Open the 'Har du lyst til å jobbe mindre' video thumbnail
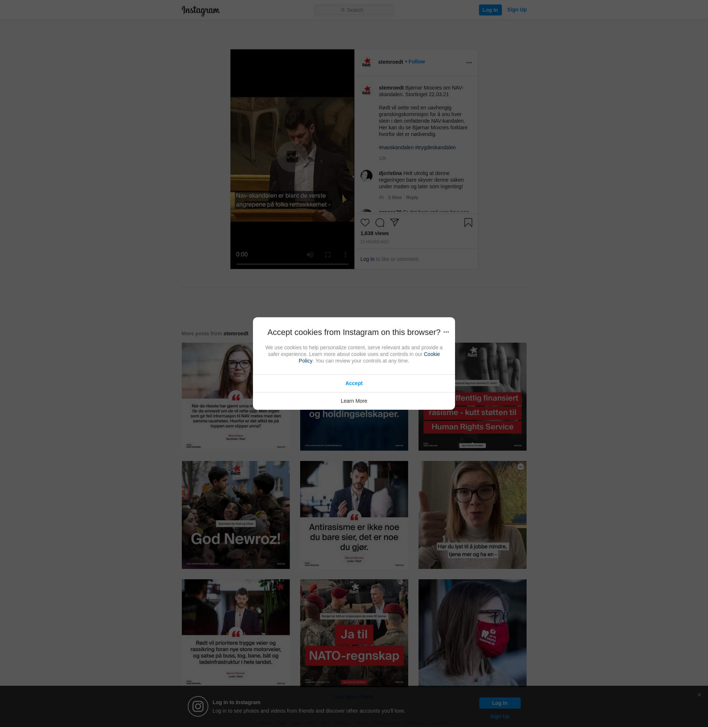 click(x=472, y=515)
